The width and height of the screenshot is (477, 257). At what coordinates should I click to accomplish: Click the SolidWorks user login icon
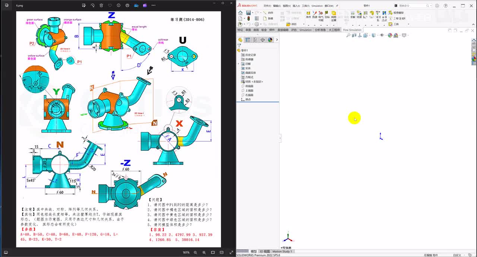(437, 6)
